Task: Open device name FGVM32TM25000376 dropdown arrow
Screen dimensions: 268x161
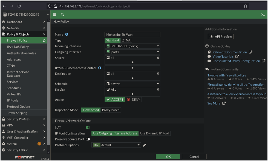Action: tap(48, 15)
